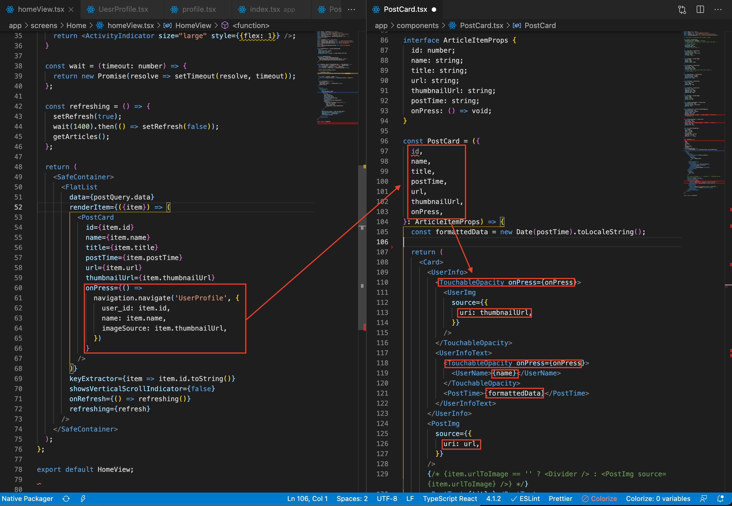Open the open-changes compare icon in the editor toolbar
The image size is (732, 506).
click(682, 10)
